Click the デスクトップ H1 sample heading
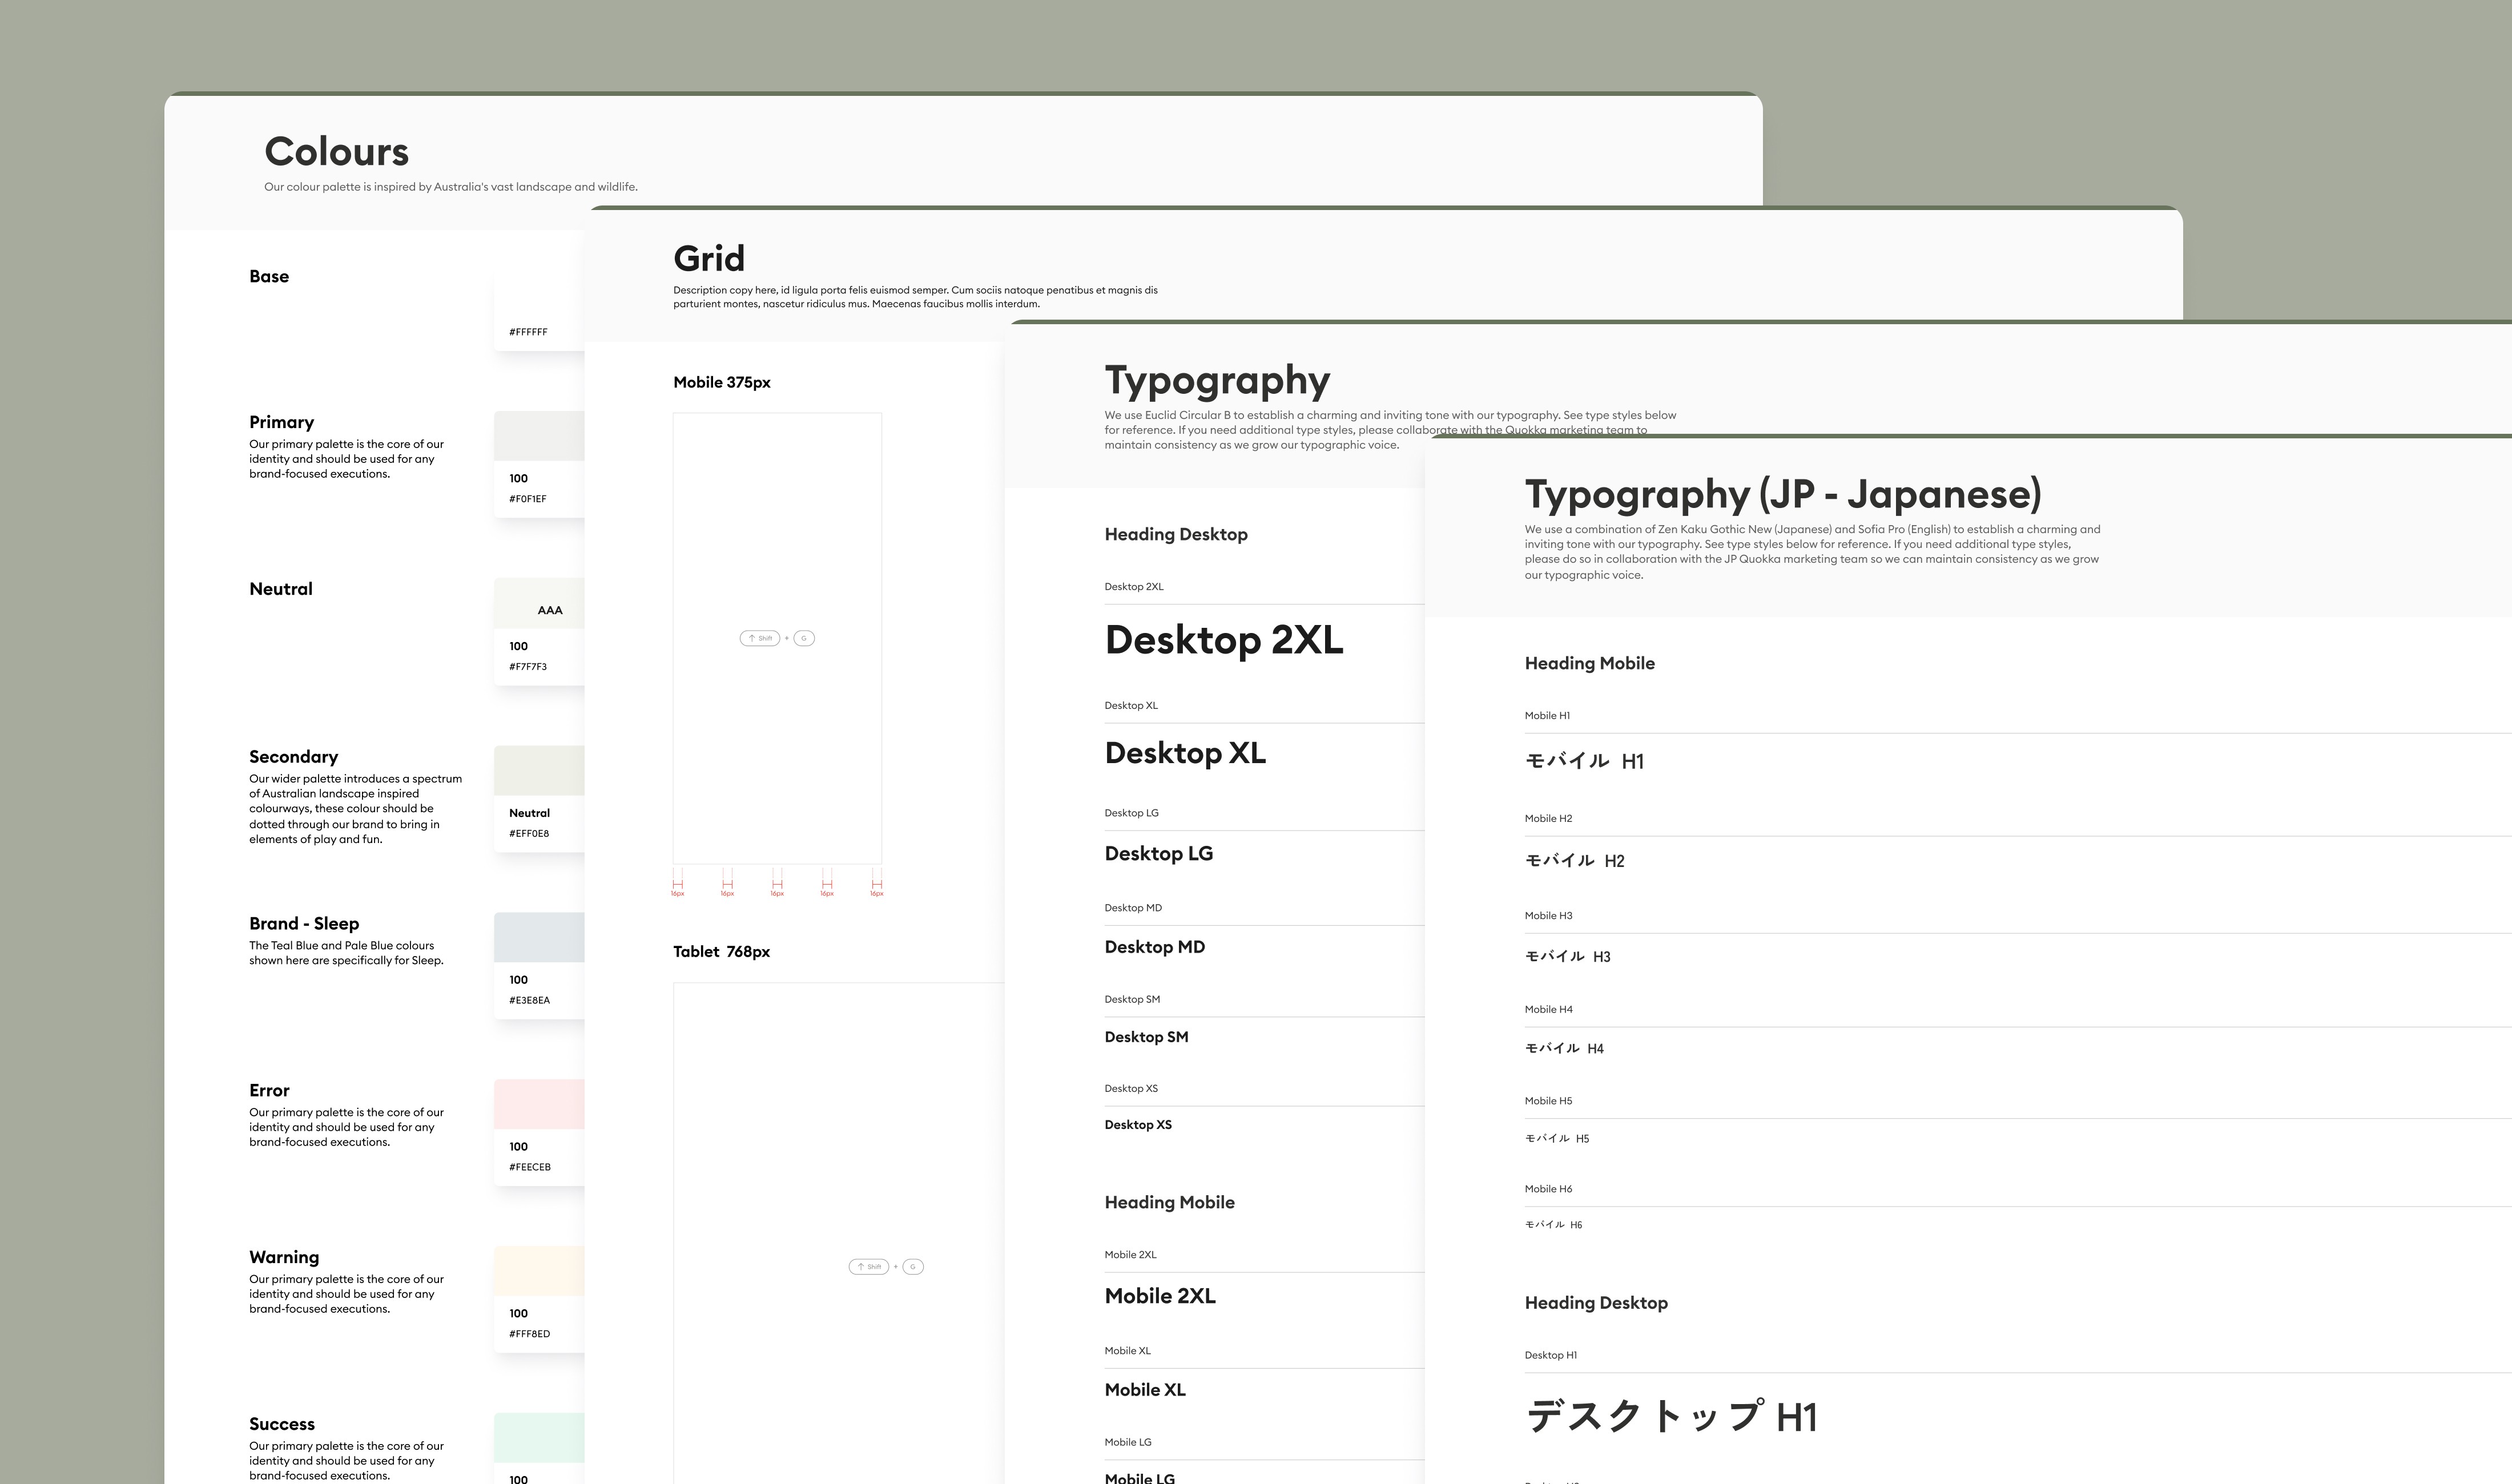Image resolution: width=2512 pixels, height=1484 pixels. [1671, 1417]
